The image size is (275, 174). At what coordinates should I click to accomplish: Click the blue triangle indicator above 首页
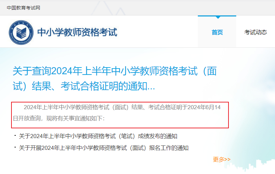coord(218,17)
